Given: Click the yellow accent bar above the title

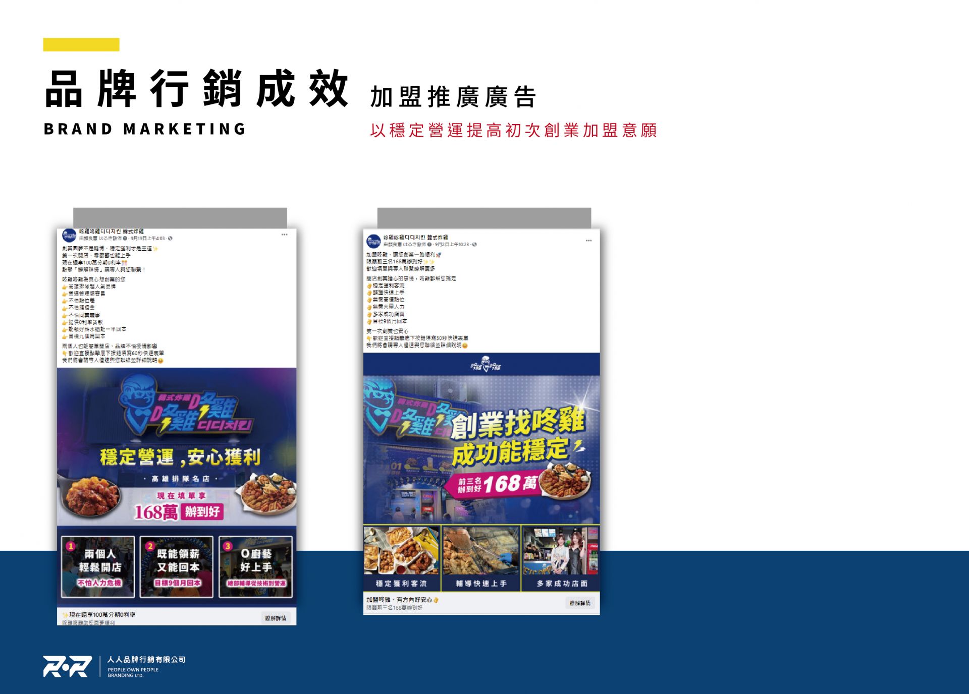Looking at the screenshot, I should click(x=81, y=44).
